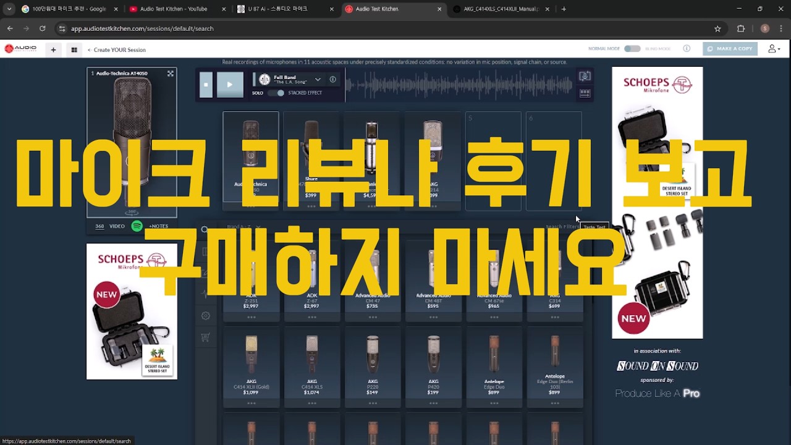Open the browser extensions menu
Image resolution: width=791 pixels, height=445 pixels.
(x=741, y=28)
